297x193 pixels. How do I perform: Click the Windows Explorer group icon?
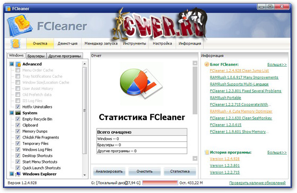[18, 174]
